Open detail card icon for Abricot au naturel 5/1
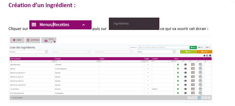235x106 pixels. coord(193,73)
